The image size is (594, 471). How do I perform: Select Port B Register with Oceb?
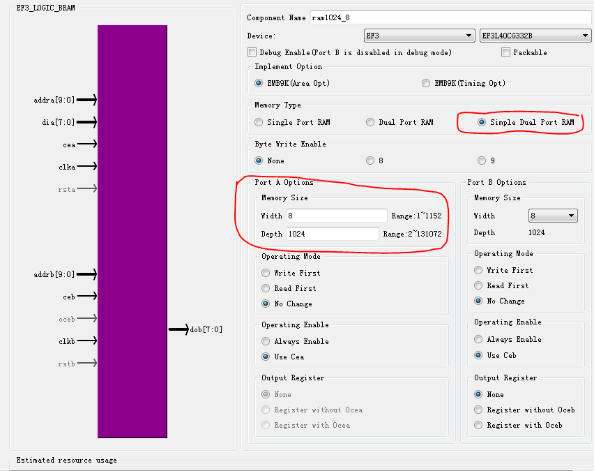coord(478,425)
